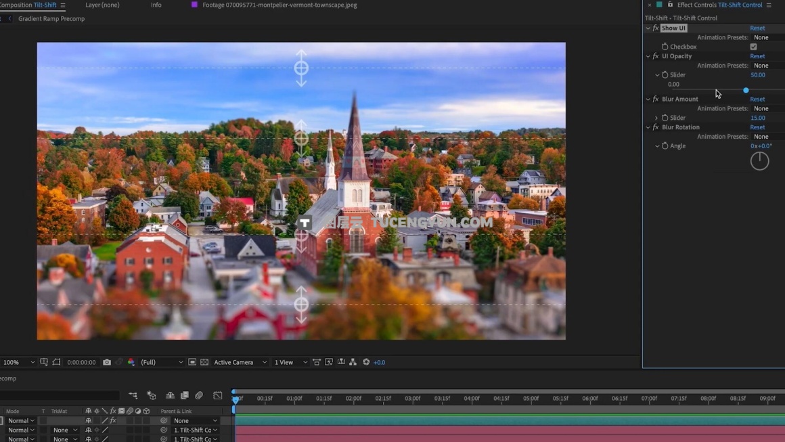This screenshot has height=442, width=785.
Task: Toggle the quality switch on the first layer row
Action: (105, 420)
